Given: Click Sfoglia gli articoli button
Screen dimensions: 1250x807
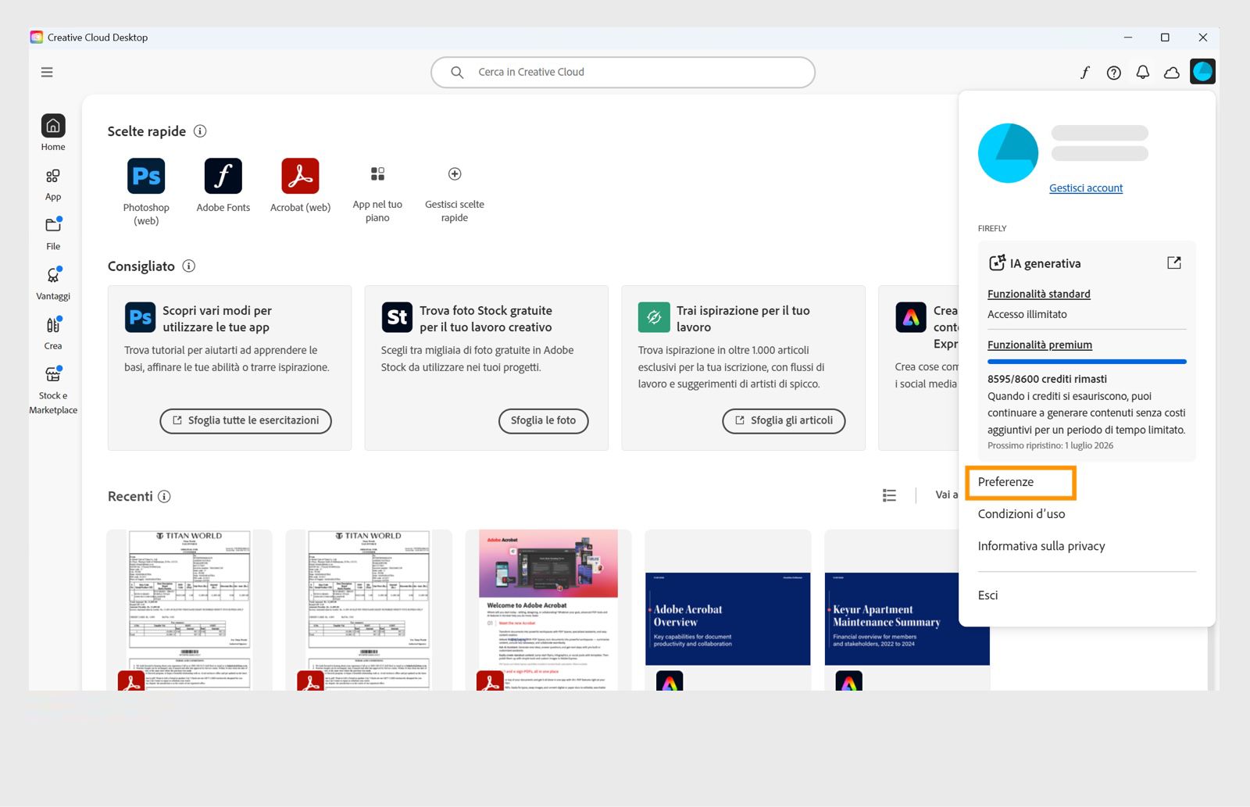Looking at the screenshot, I should point(784,420).
